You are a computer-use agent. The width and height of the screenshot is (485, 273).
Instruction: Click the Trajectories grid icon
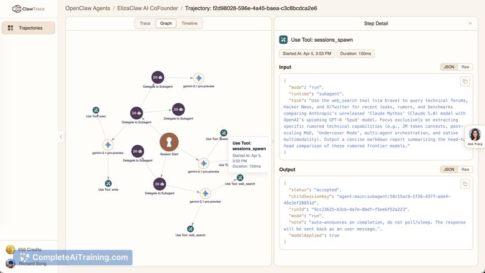coord(10,28)
